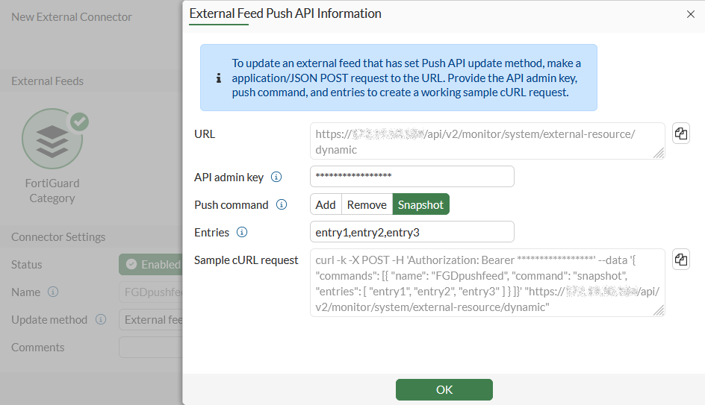
Task: Toggle the Enabled status button
Action: (x=151, y=265)
